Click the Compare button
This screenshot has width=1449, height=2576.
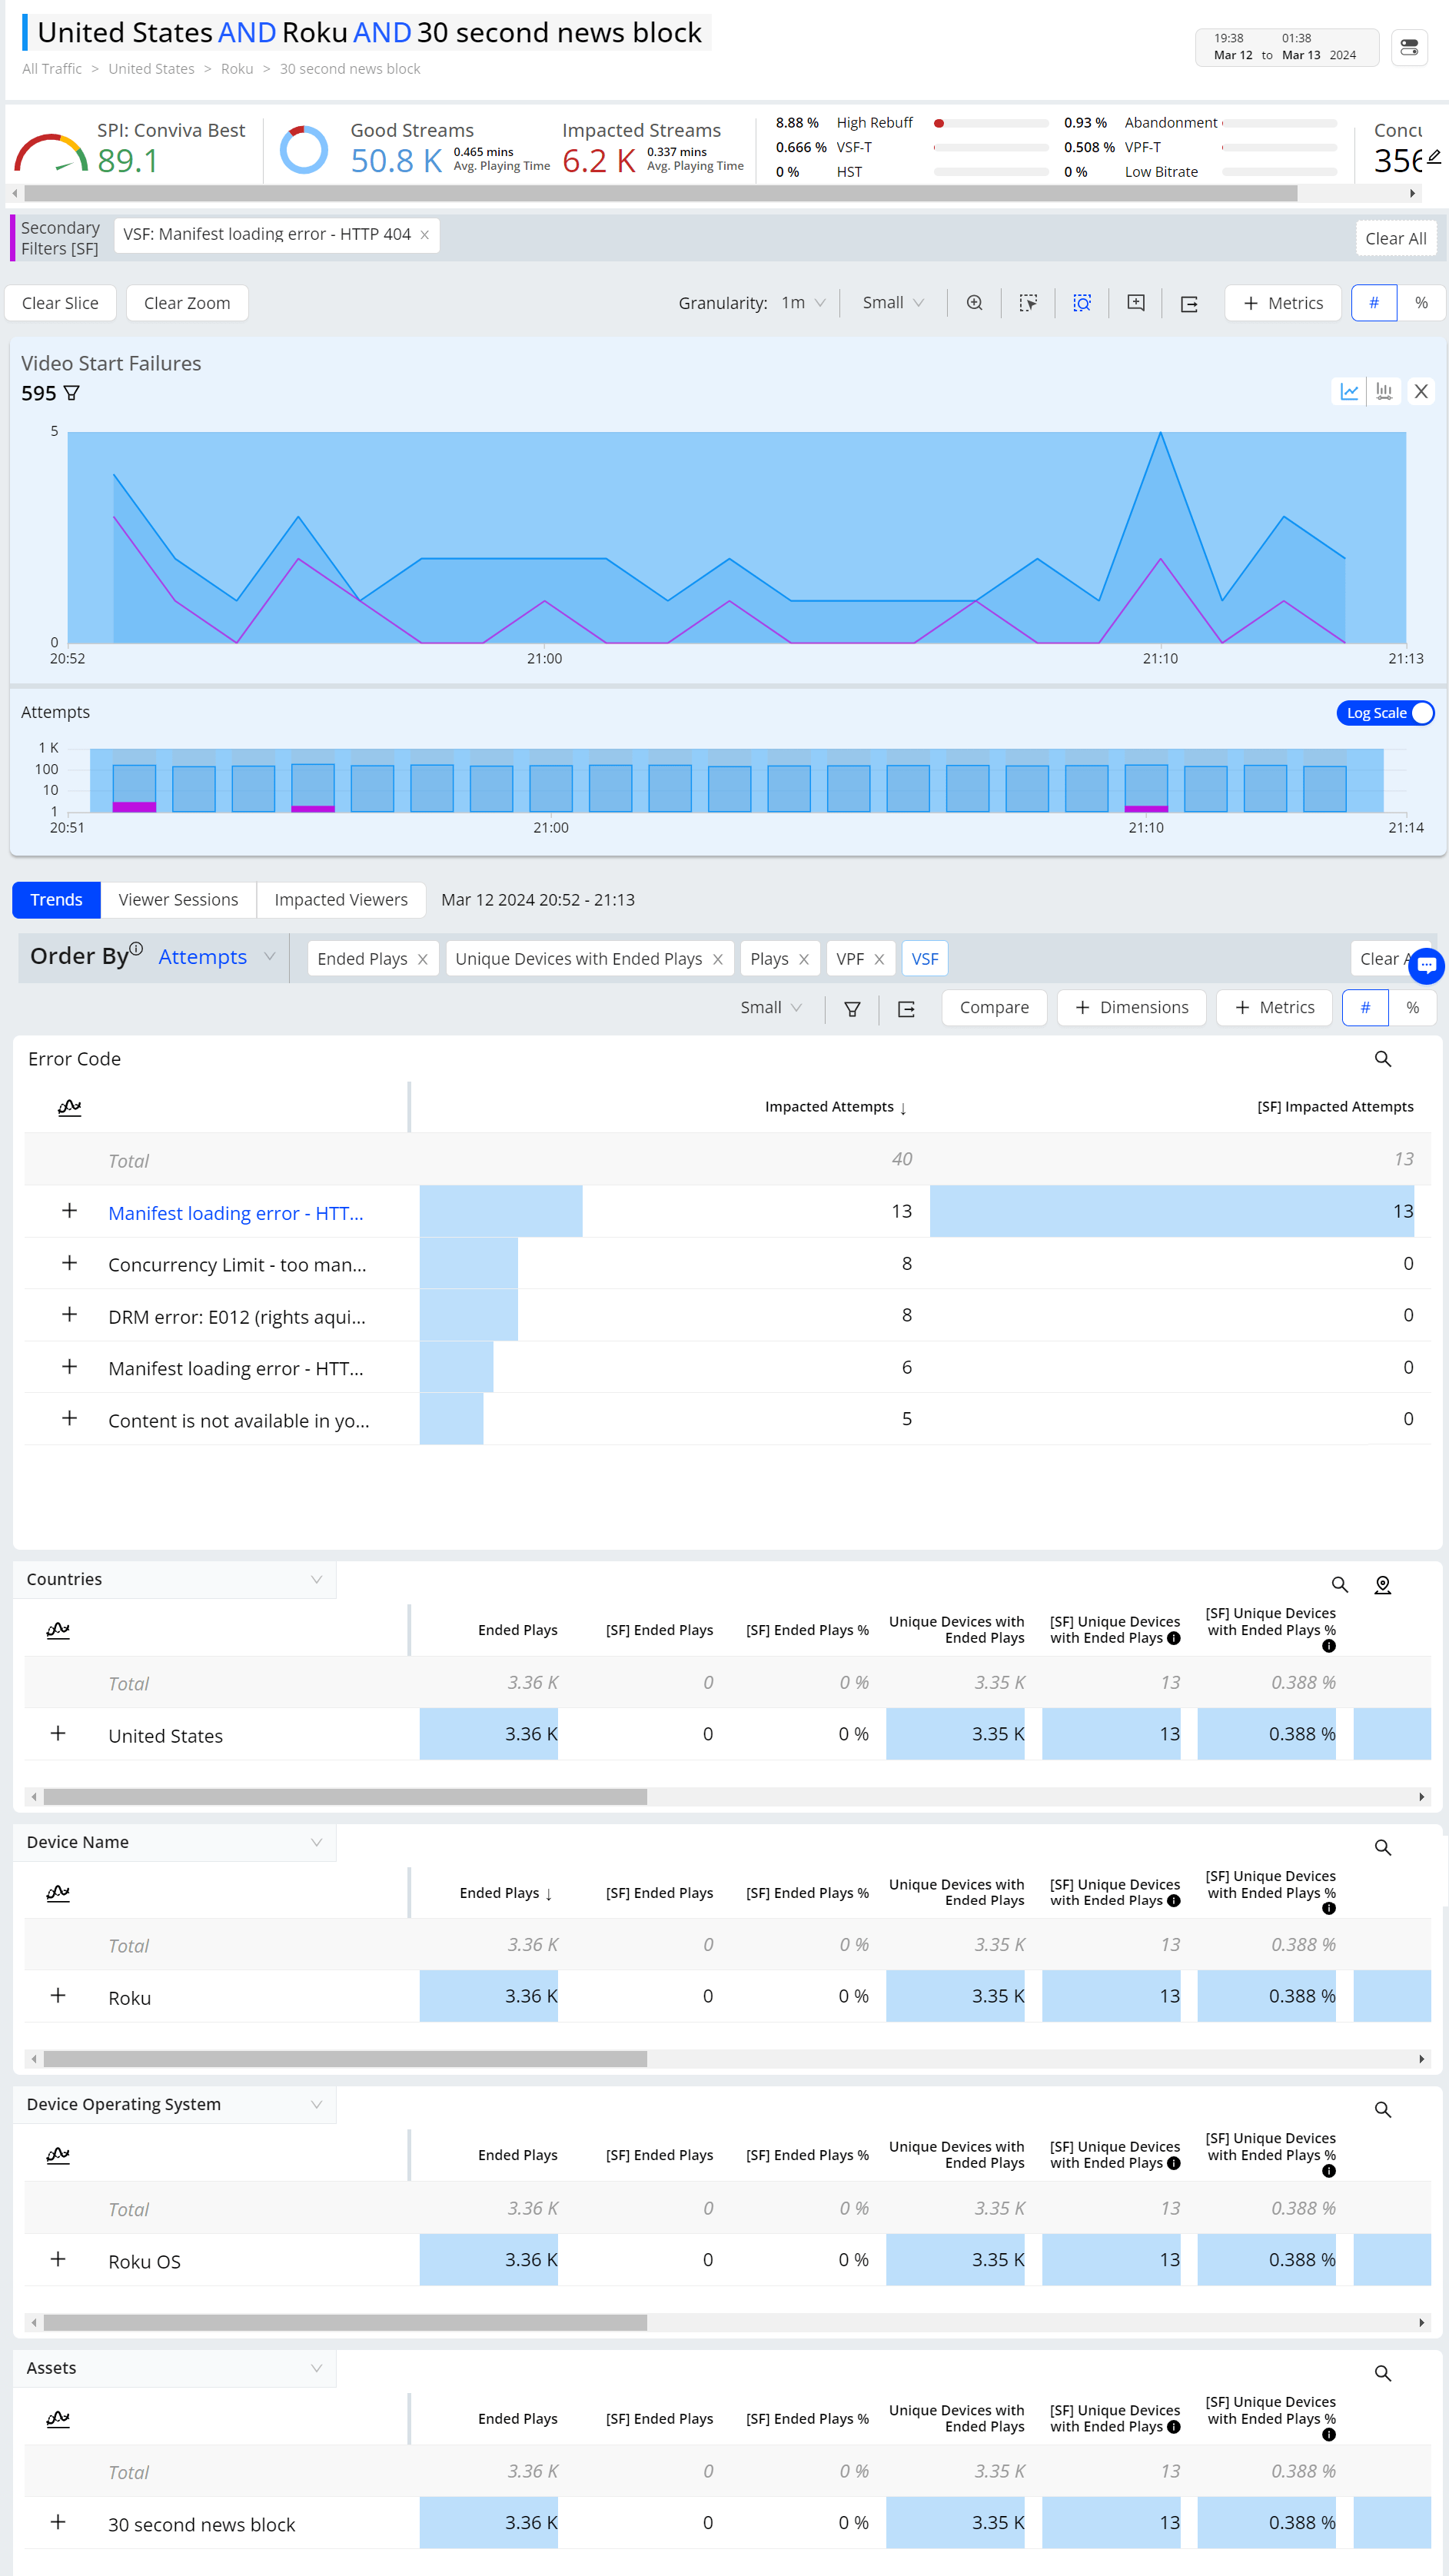(994, 1008)
